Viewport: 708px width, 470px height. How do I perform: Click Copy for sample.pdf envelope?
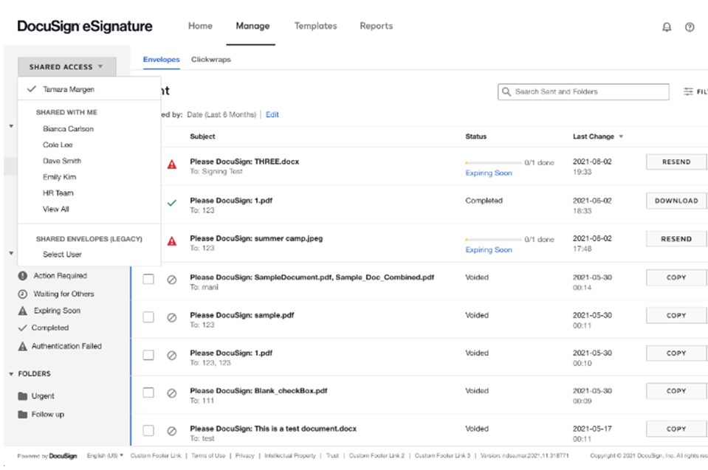(x=676, y=316)
